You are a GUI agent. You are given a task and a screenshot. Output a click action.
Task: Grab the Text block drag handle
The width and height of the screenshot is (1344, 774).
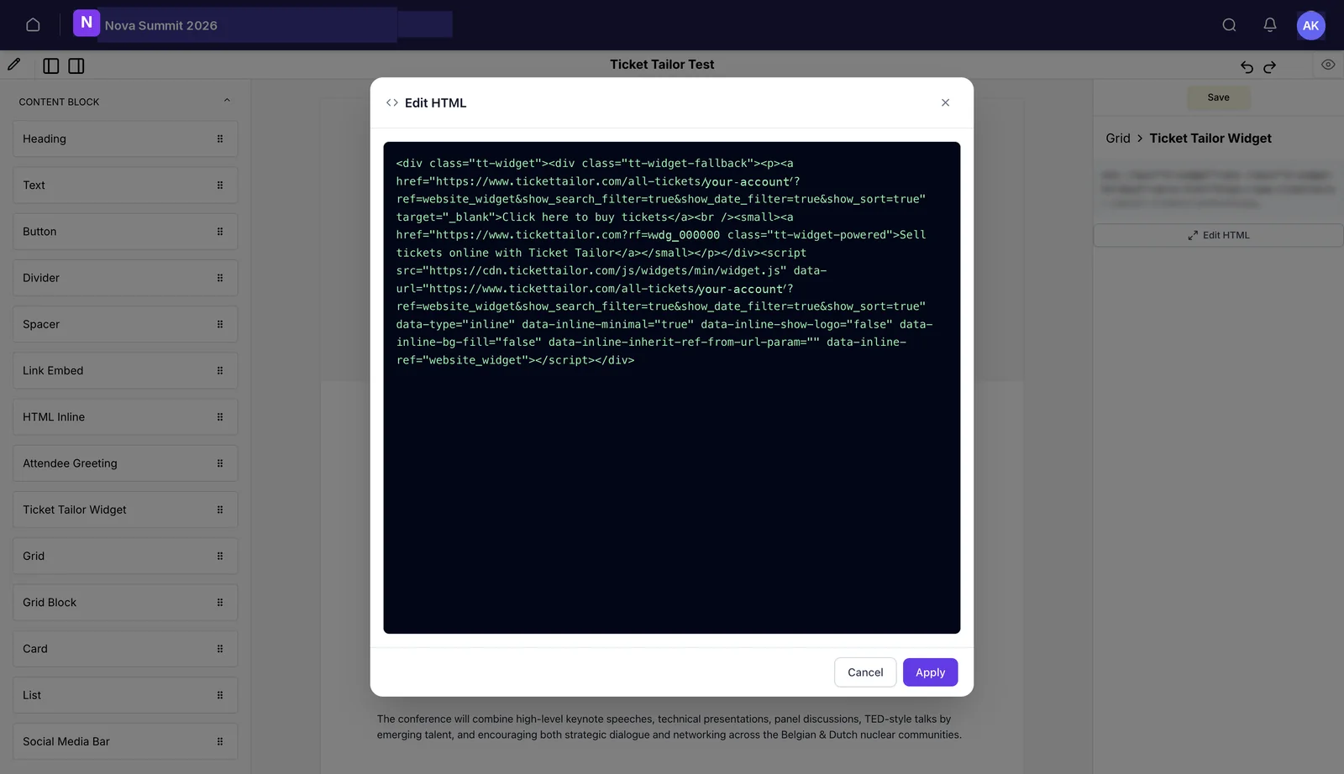pyautogui.click(x=220, y=186)
